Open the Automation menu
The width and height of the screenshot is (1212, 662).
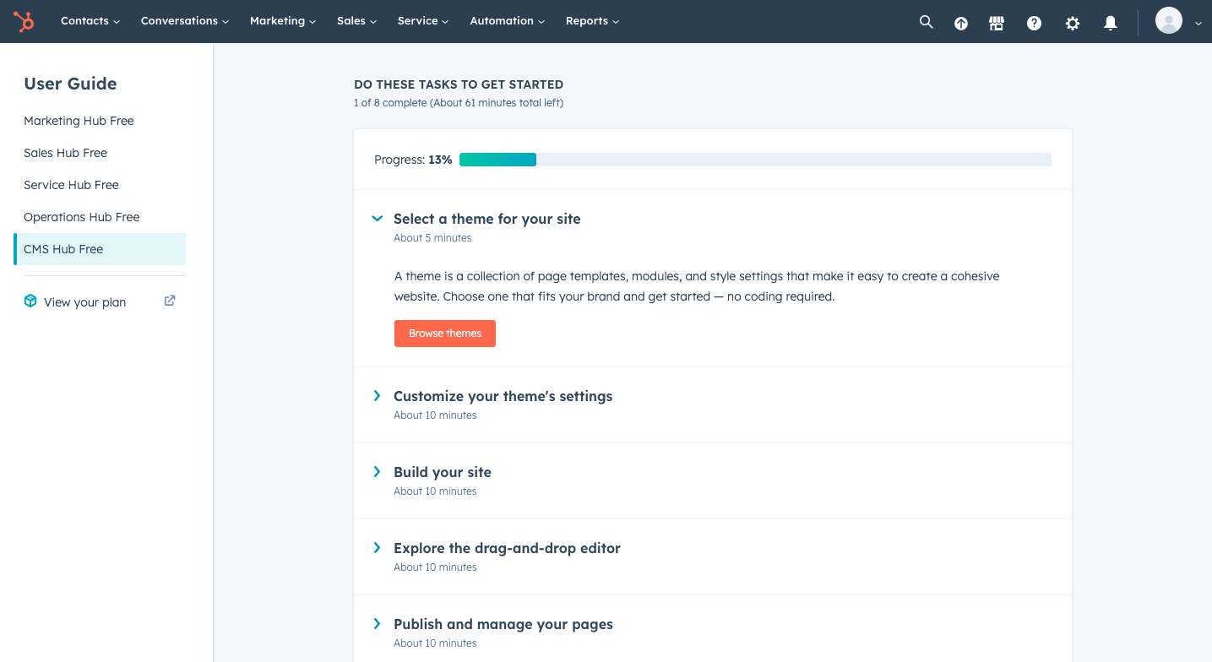point(508,21)
